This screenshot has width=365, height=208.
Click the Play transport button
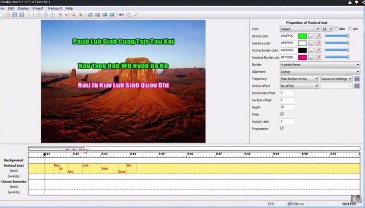click(x=39, y=15)
